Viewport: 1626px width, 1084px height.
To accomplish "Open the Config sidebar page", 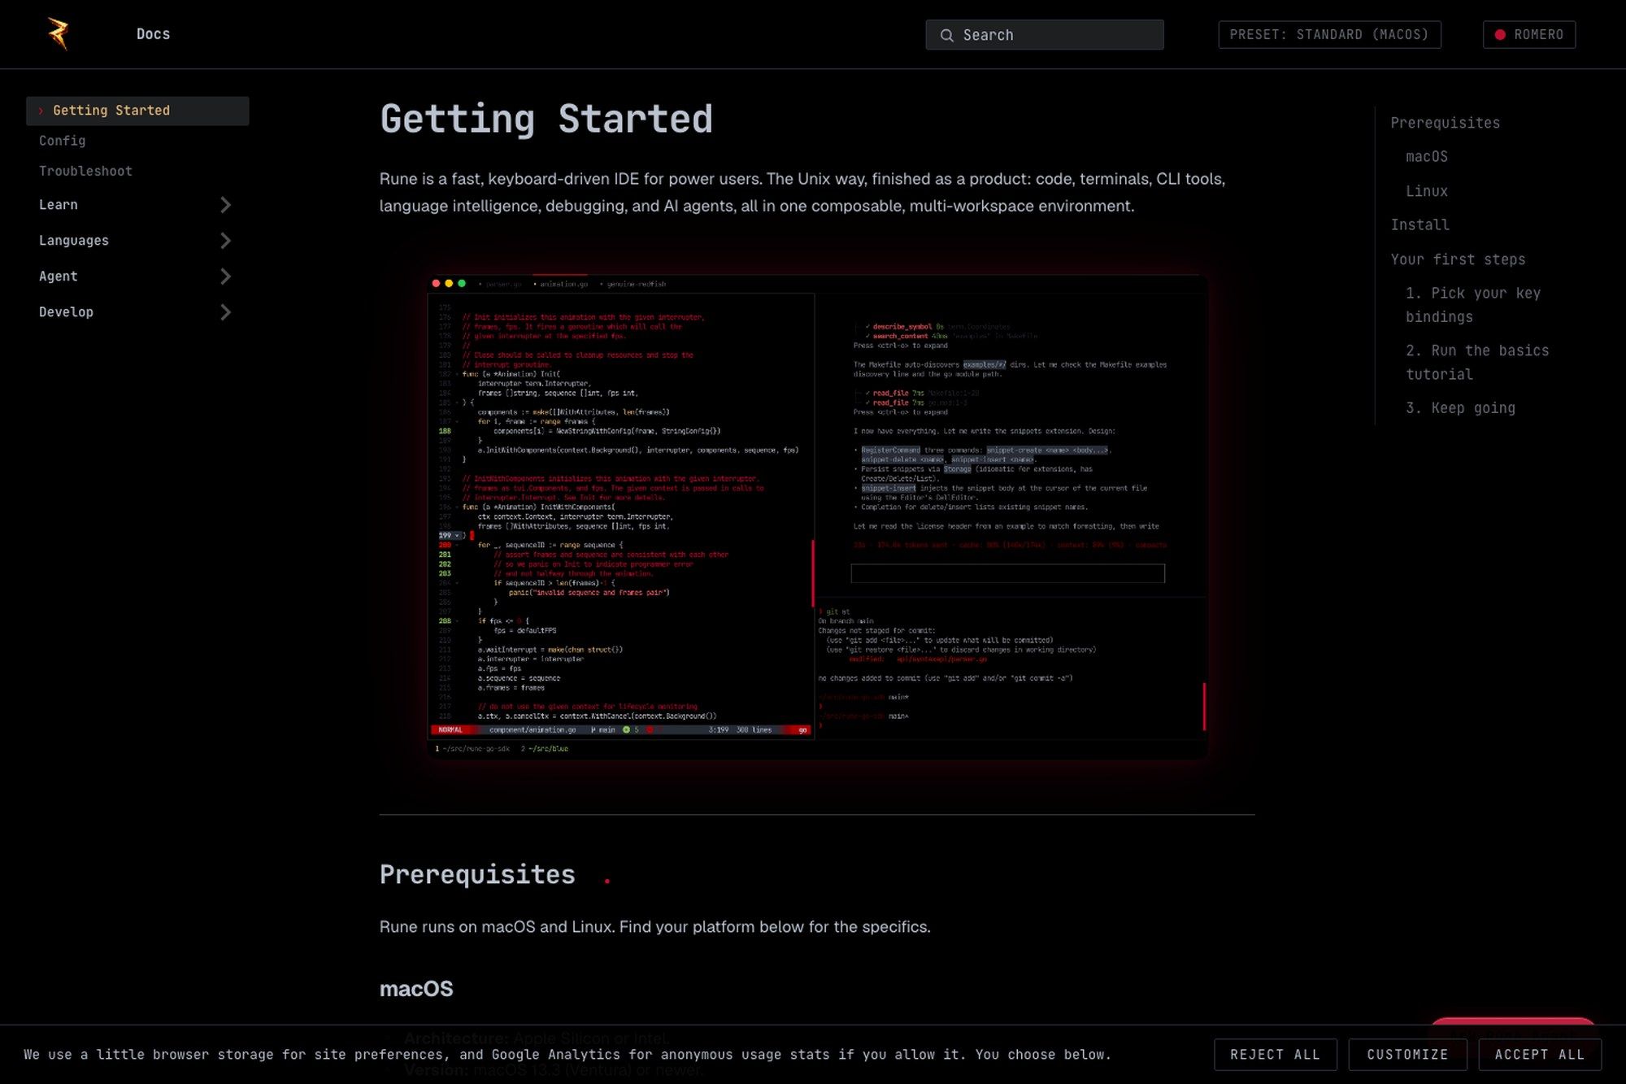I will tap(62, 141).
